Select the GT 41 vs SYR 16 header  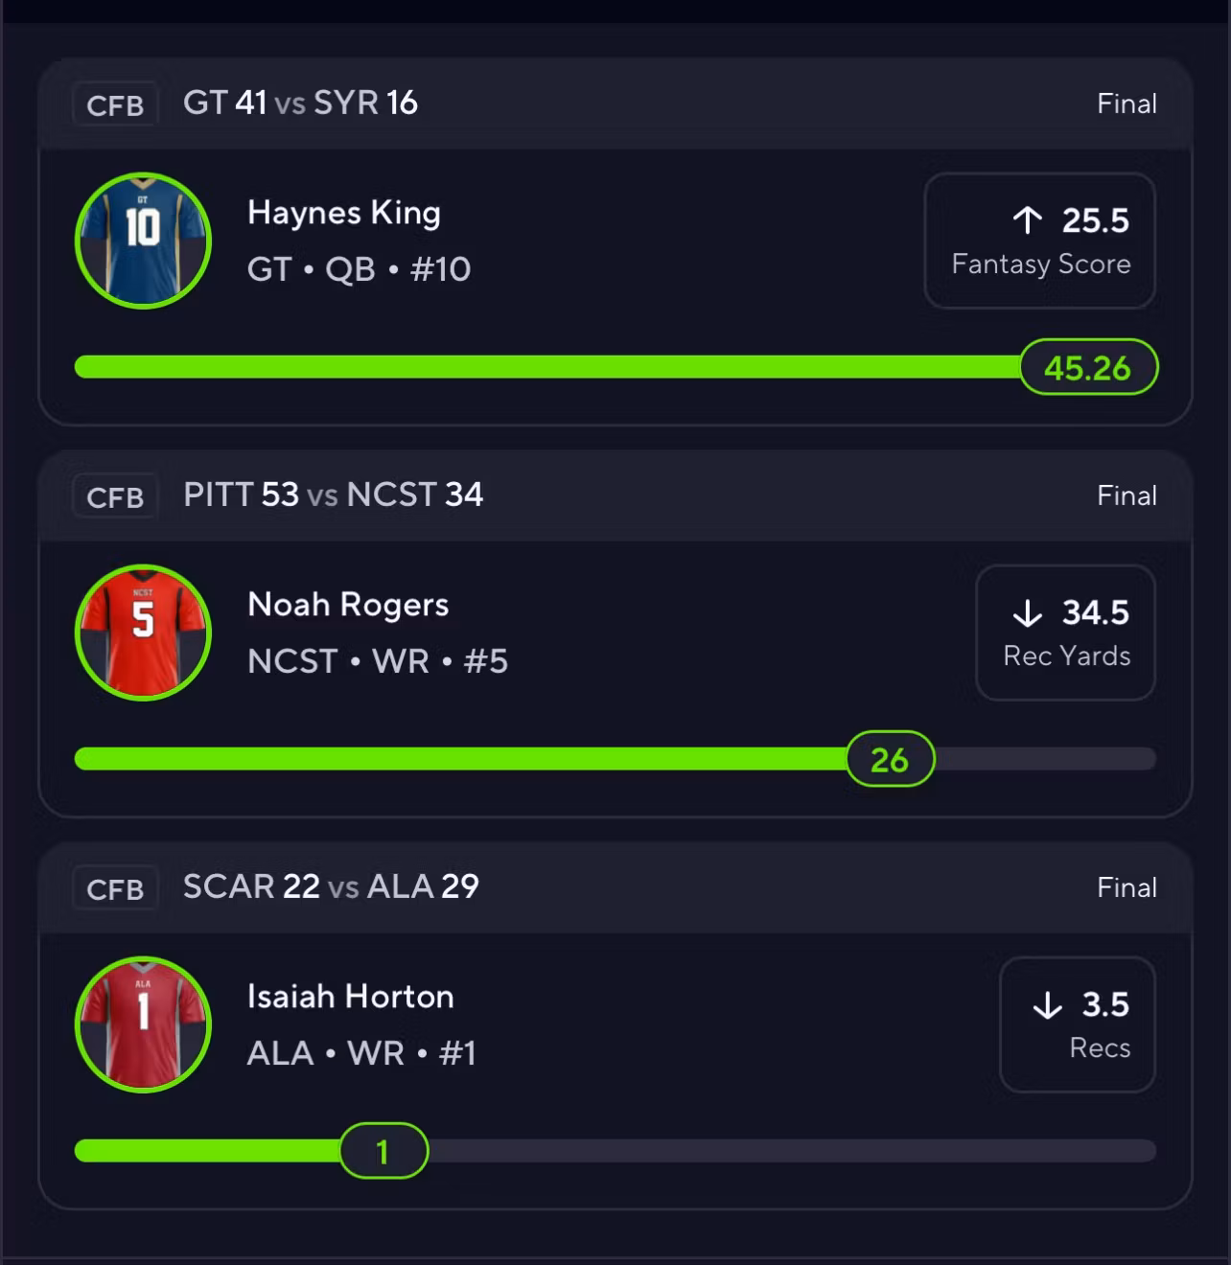click(300, 103)
